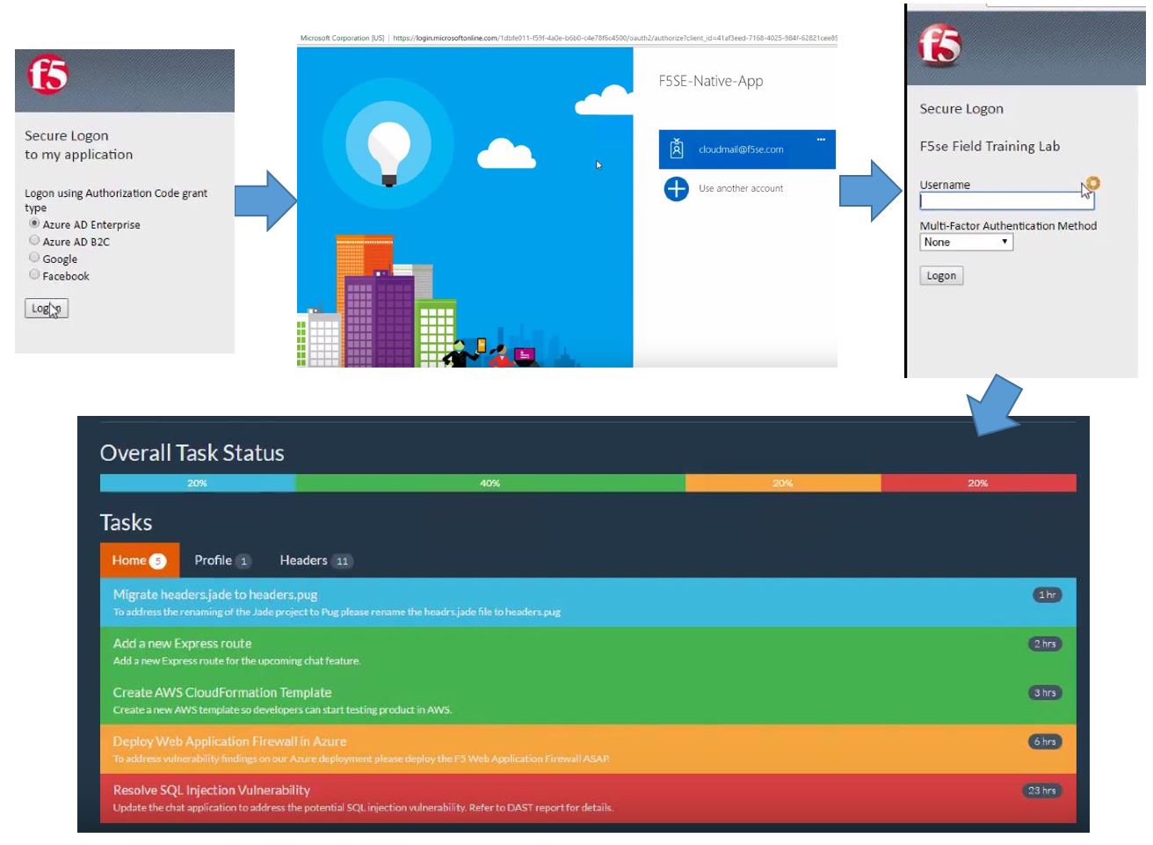Focus the Username input field
Screen dimensions: 1153x845
coord(1007,201)
